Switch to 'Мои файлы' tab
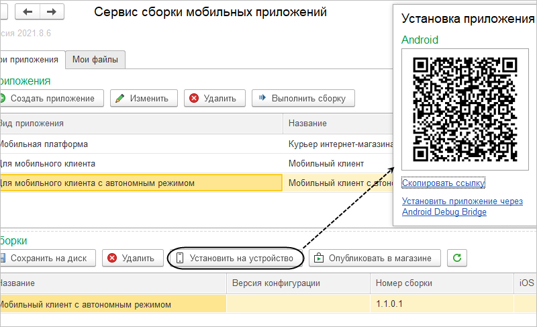Image resolution: width=537 pixels, height=327 pixels. (x=95, y=60)
